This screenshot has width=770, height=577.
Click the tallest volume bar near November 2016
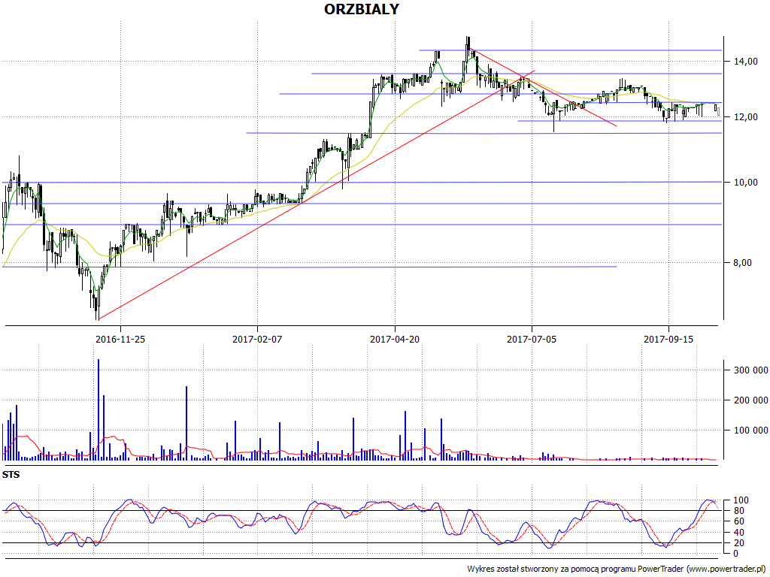(99, 409)
